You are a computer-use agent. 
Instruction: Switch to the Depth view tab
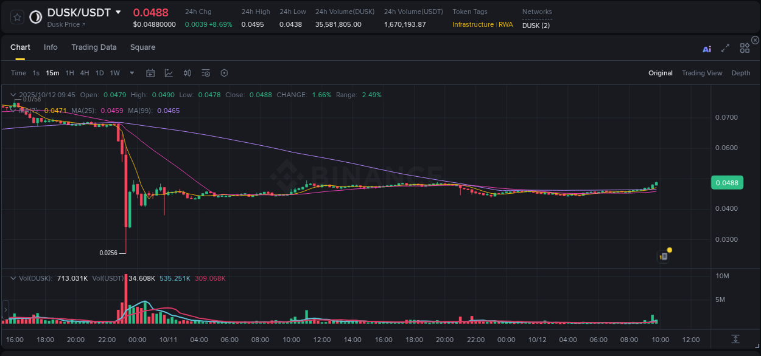[x=740, y=73]
